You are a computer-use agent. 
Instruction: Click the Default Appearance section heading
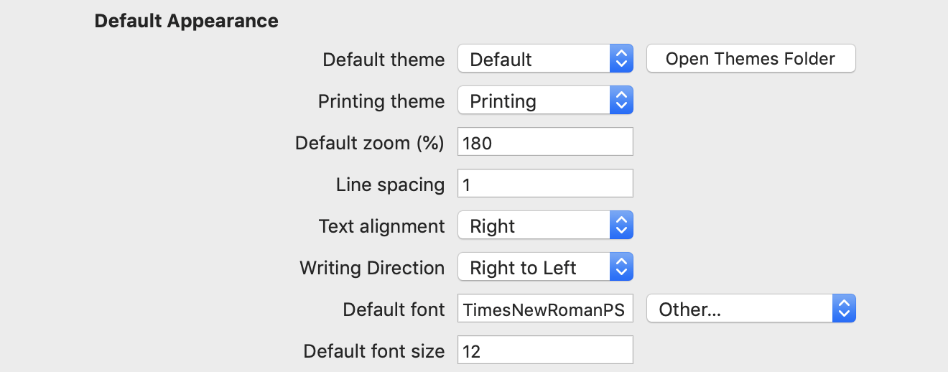187,21
